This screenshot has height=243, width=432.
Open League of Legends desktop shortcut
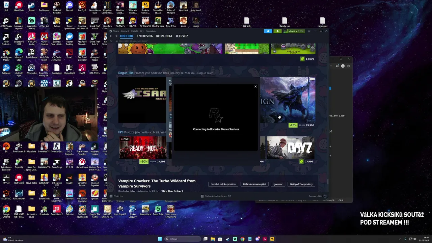coord(19,23)
